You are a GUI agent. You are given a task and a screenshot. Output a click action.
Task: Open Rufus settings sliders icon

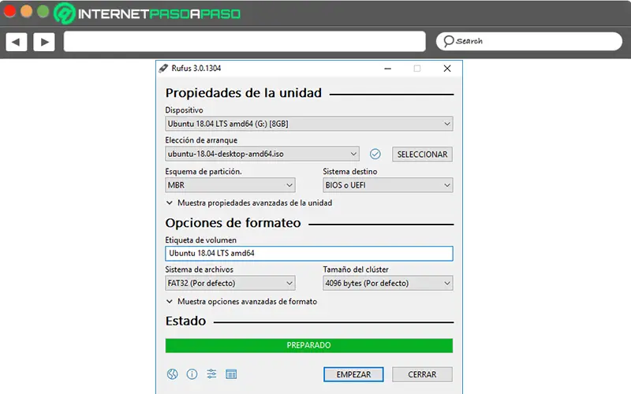[x=211, y=374]
